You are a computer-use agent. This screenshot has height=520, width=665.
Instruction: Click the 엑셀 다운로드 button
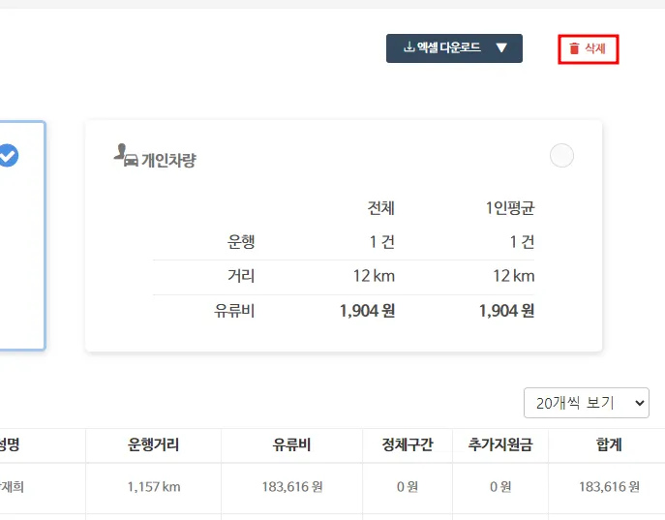(454, 48)
